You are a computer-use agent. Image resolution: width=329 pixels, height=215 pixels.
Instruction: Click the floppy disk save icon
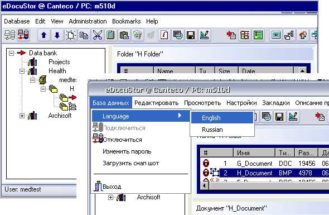(x=191, y=35)
